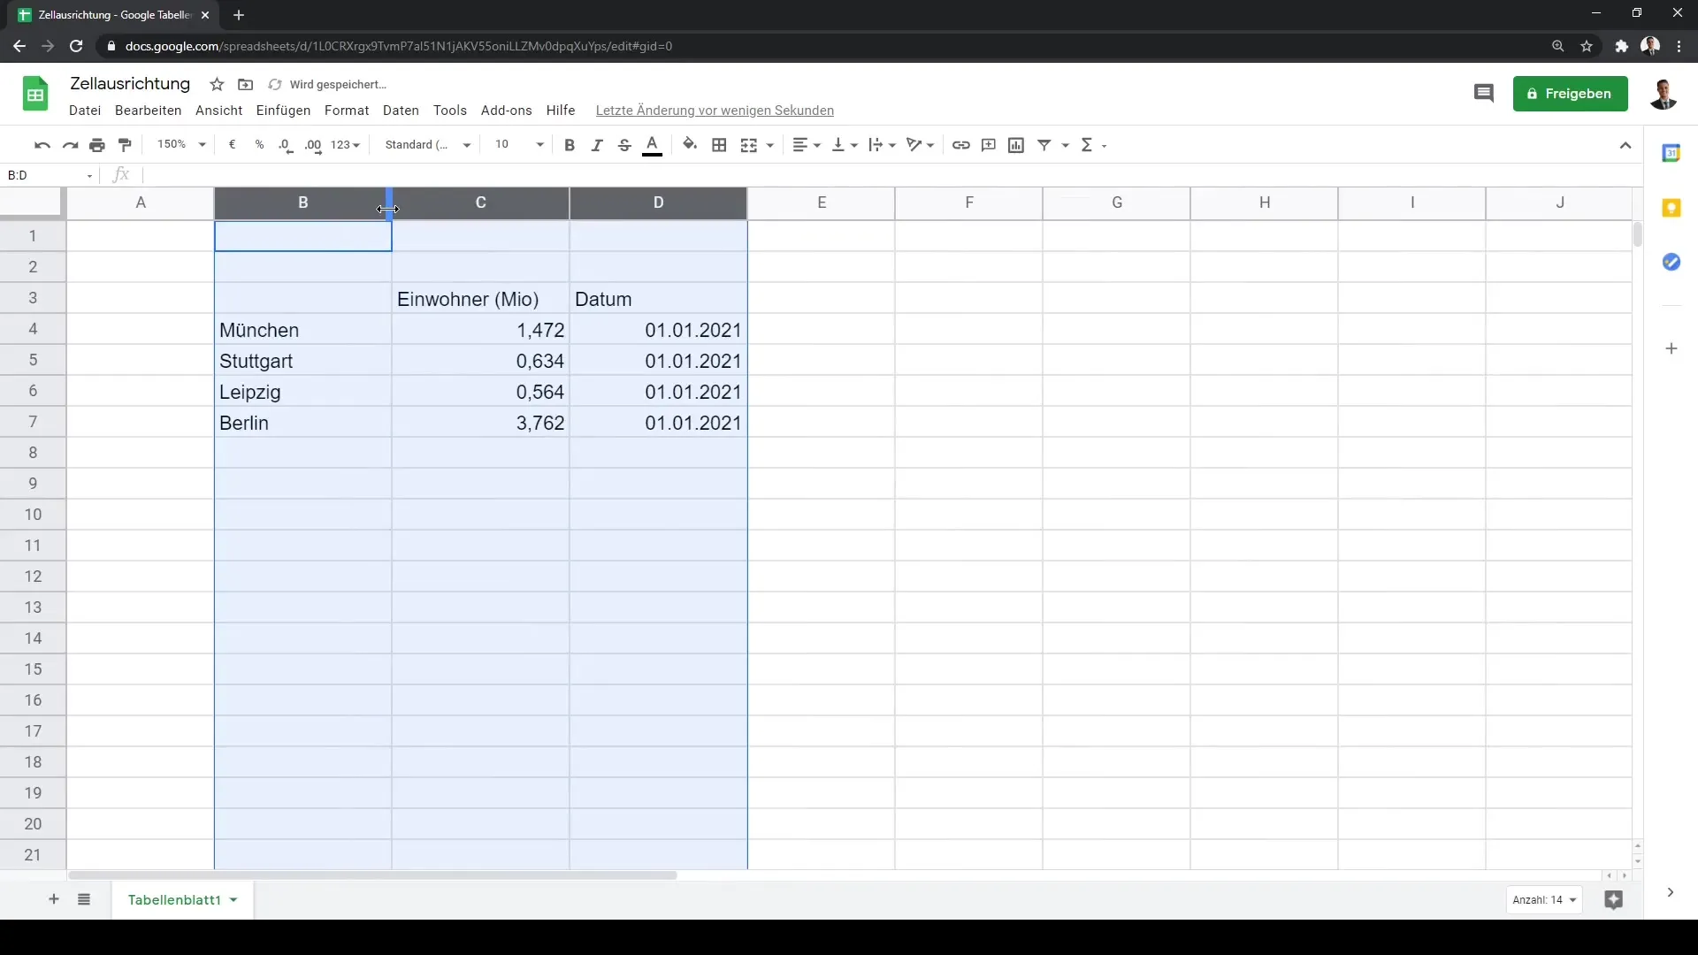This screenshot has width=1698, height=955.
Task: Print the spreadsheet with printer icon
Action: [97, 145]
